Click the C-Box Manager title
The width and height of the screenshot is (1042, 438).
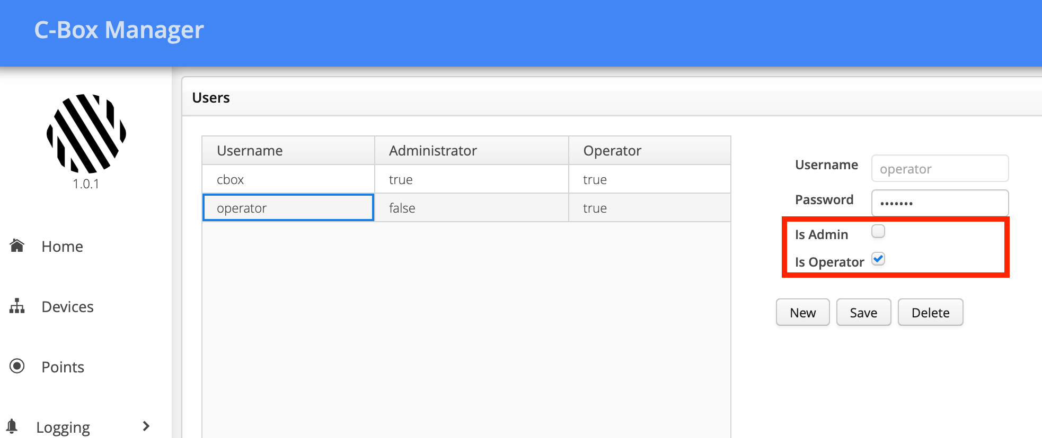point(119,30)
